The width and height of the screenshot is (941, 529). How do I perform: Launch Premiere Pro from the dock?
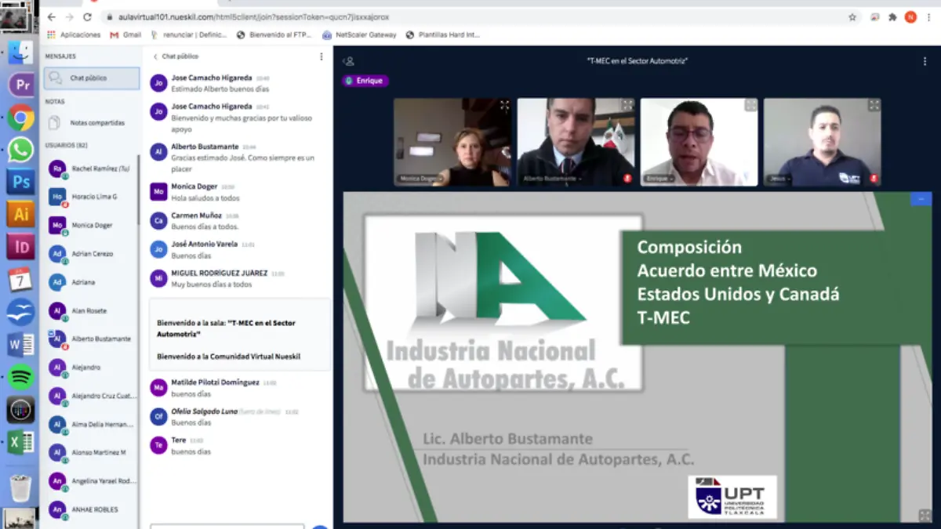tap(20, 85)
